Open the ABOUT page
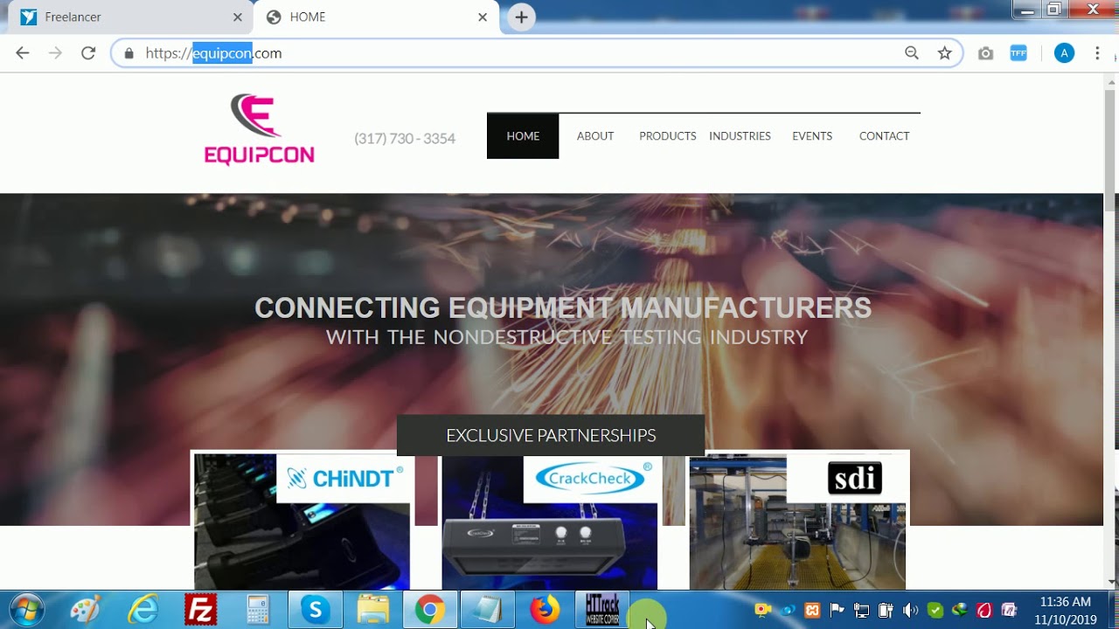The width and height of the screenshot is (1119, 629). coord(595,136)
